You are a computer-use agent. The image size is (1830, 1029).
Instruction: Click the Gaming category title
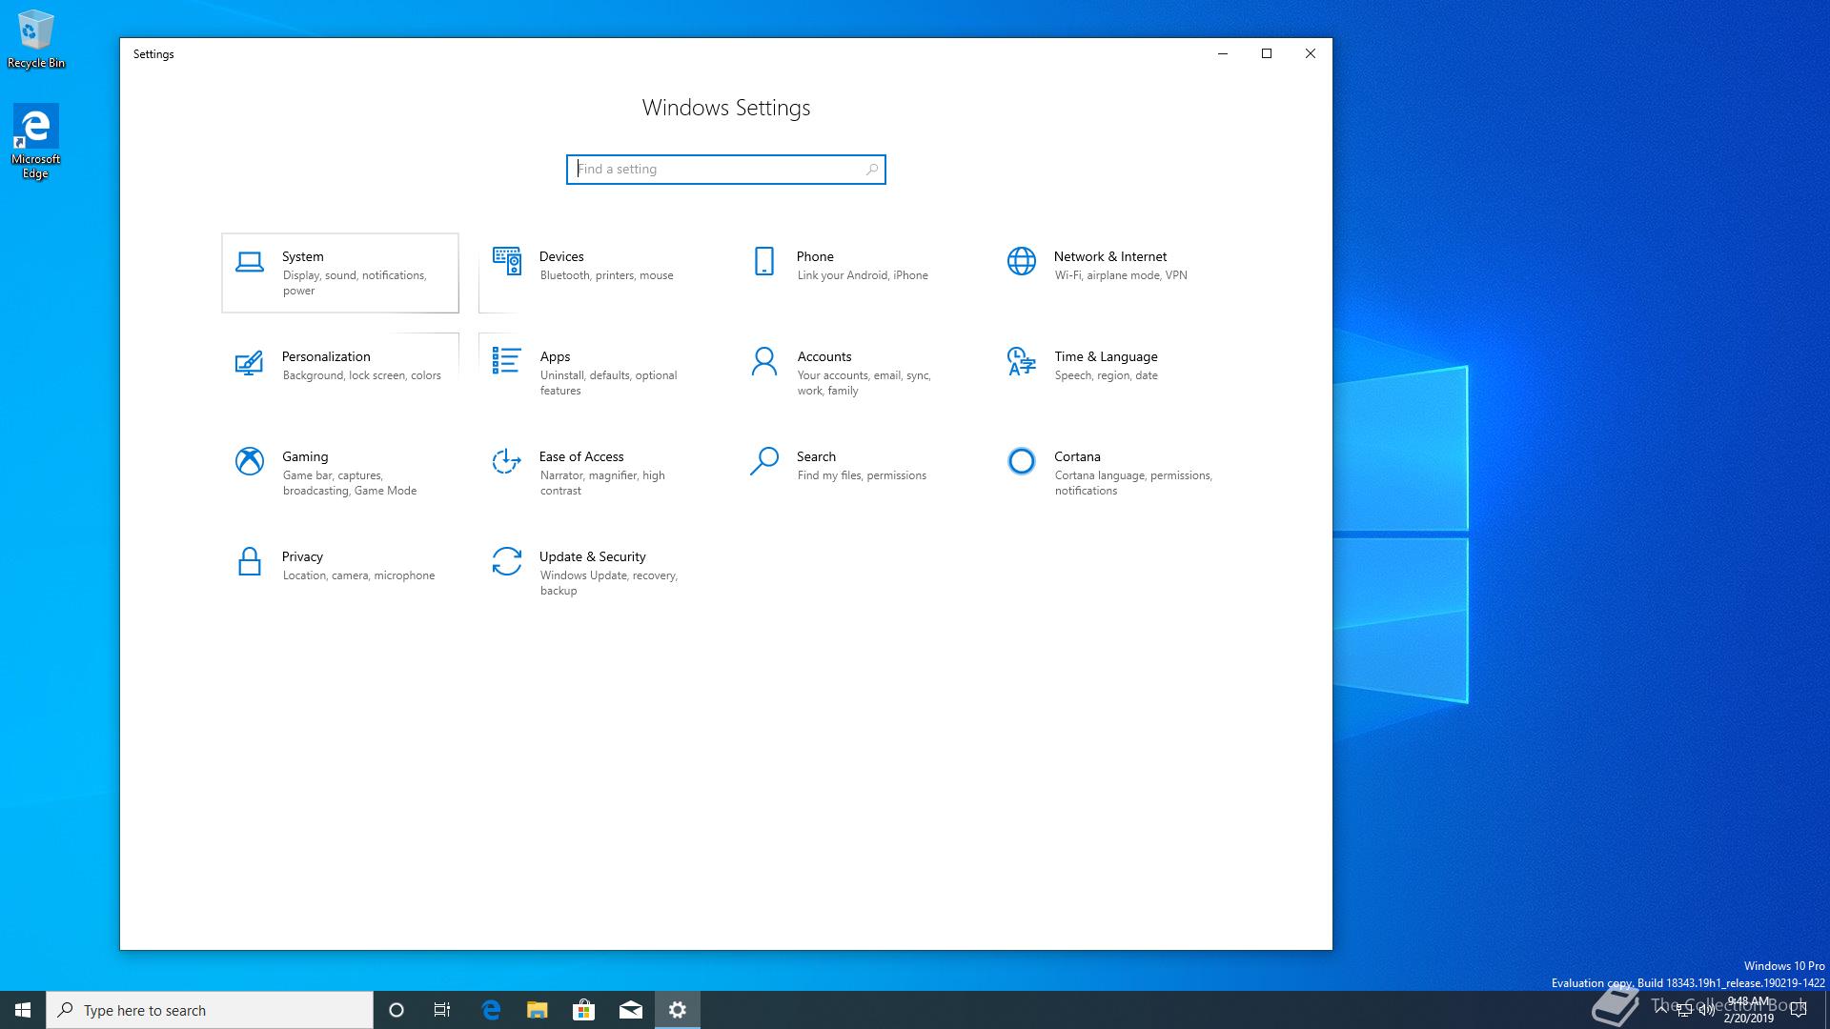coord(305,456)
